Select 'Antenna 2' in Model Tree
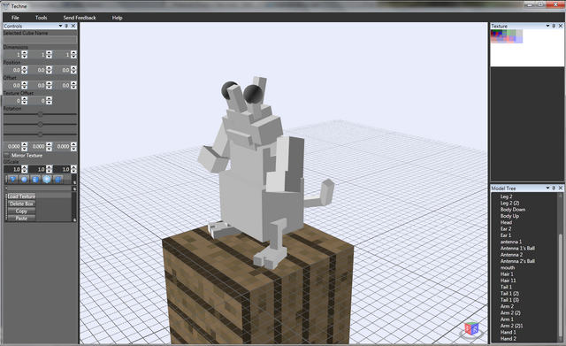This screenshot has width=566, height=346. tap(511, 255)
